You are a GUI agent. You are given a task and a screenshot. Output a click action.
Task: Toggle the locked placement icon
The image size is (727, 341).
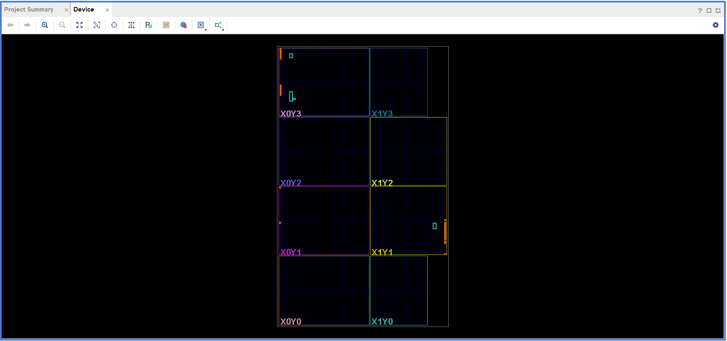click(x=183, y=25)
